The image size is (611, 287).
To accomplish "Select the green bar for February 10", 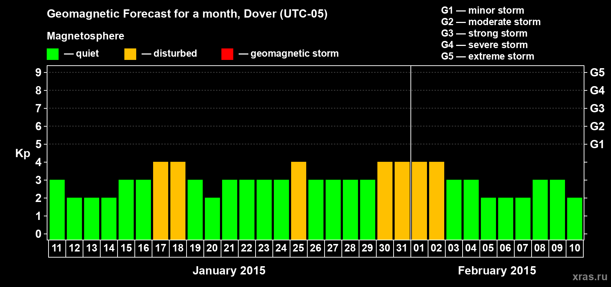I will click(575, 218).
